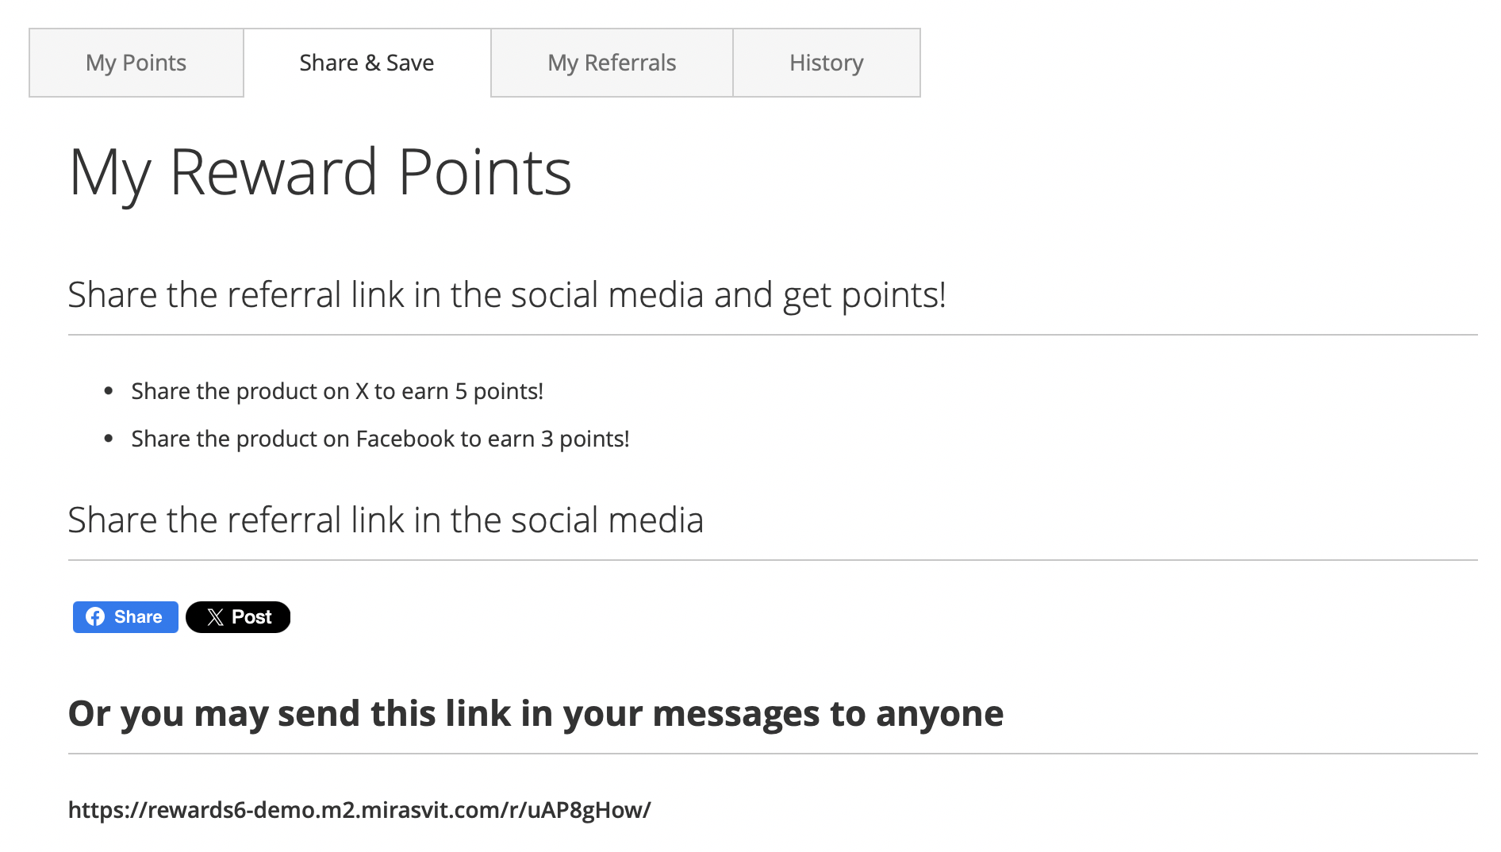Image resolution: width=1501 pixels, height=852 pixels.
Task: Click the black X social media symbol
Action: 213,616
